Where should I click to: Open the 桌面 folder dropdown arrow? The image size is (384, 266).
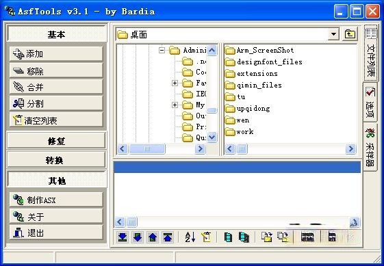[x=333, y=34]
